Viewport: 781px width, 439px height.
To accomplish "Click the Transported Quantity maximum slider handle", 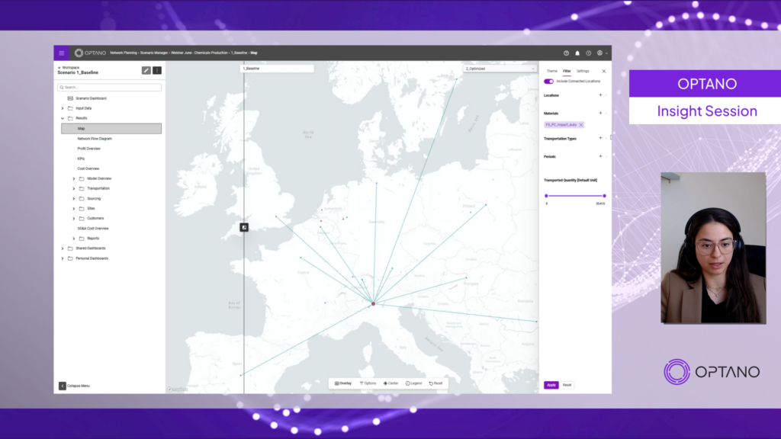I will [x=604, y=196].
